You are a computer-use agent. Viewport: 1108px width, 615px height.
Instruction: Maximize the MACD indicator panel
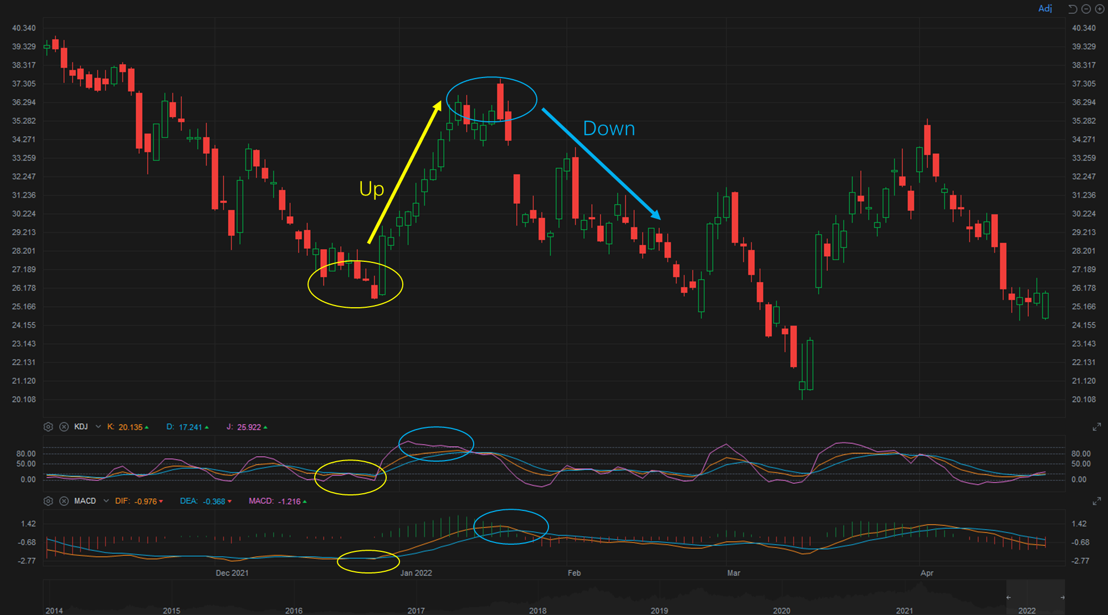click(1096, 501)
